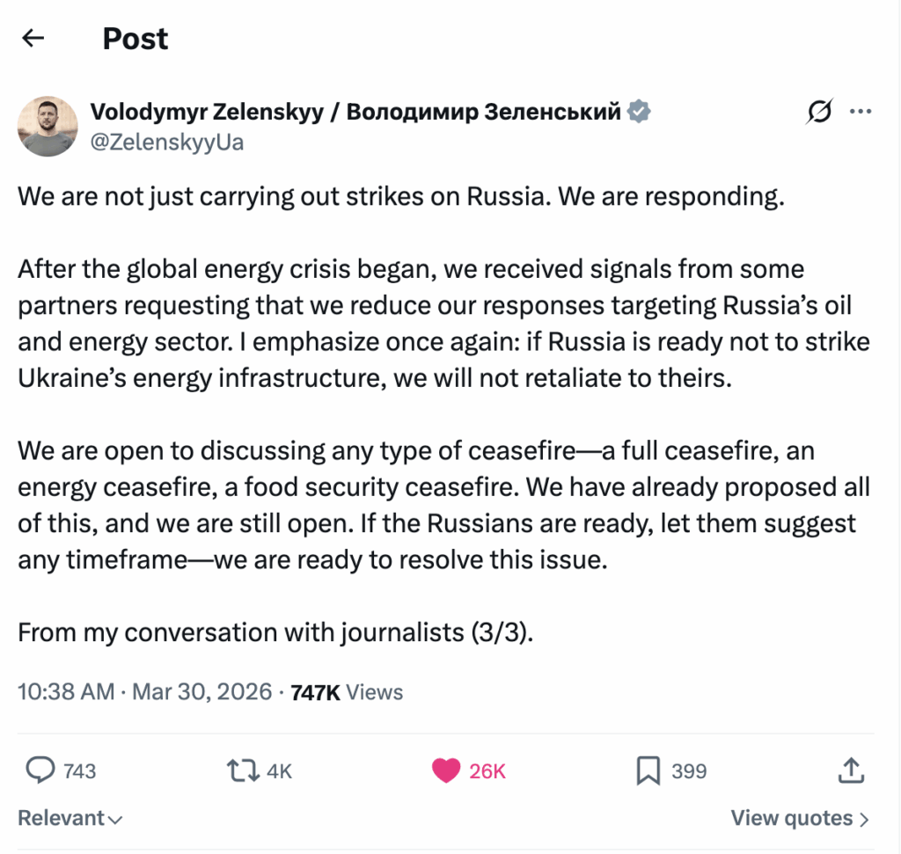Open the Relevant replies sort dropdown

[x=69, y=818]
